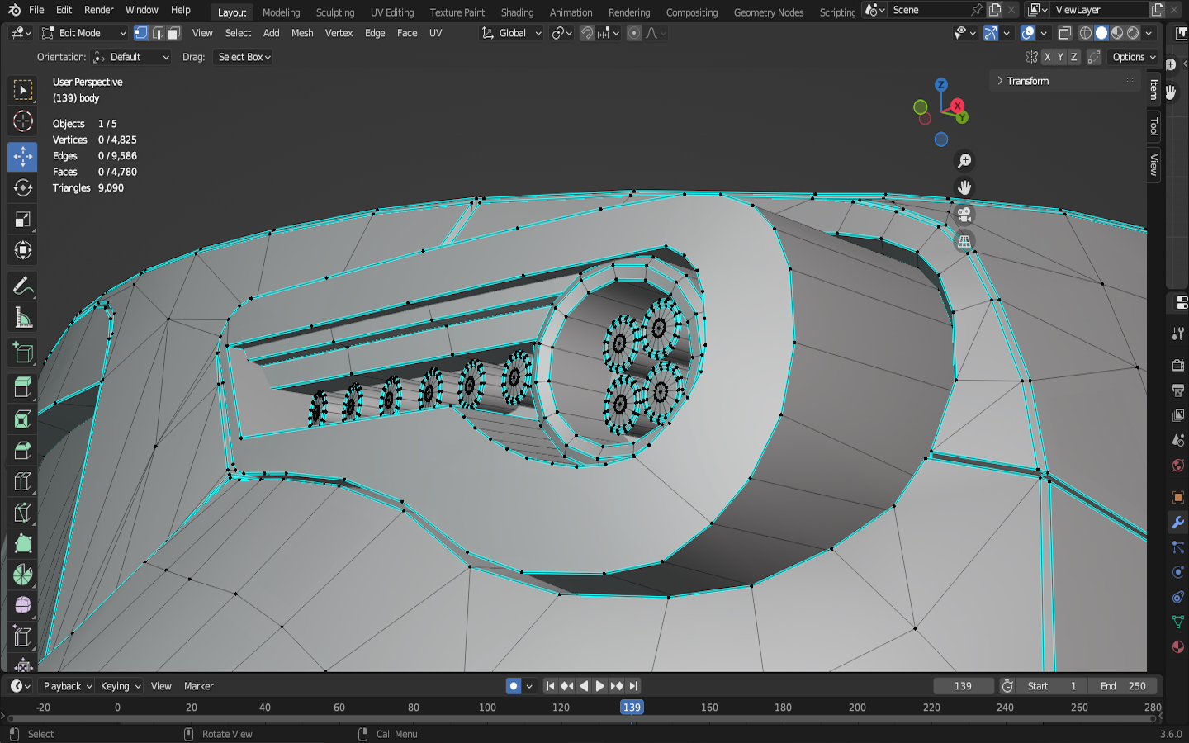Toggle Z axis mirror
This screenshot has height=743, width=1189.
pos(1073,57)
